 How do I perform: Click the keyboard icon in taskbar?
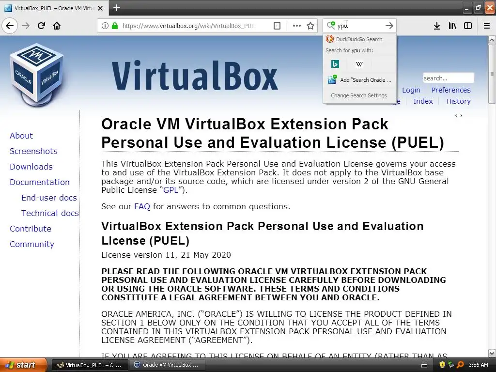tap(424, 365)
